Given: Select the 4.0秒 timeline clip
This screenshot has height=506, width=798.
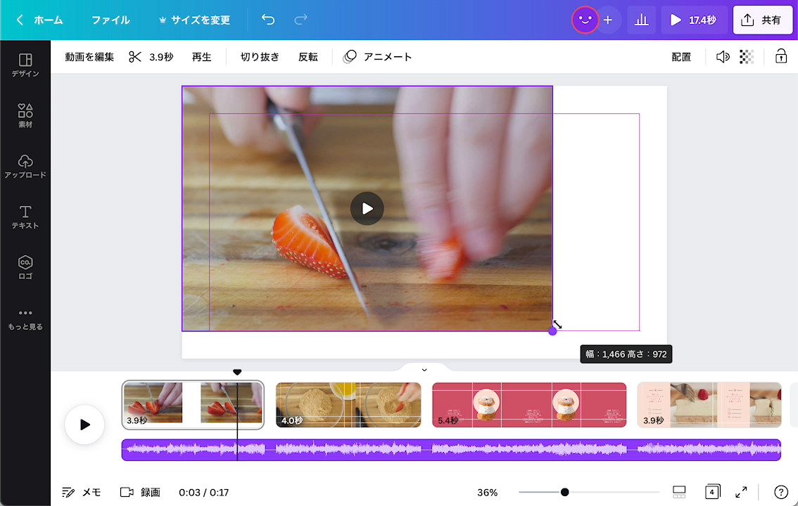Looking at the screenshot, I should tap(348, 405).
